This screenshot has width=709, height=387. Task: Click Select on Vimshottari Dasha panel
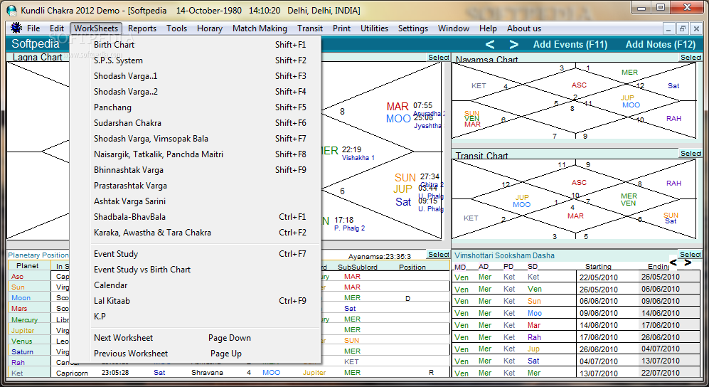[x=690, y=255]
